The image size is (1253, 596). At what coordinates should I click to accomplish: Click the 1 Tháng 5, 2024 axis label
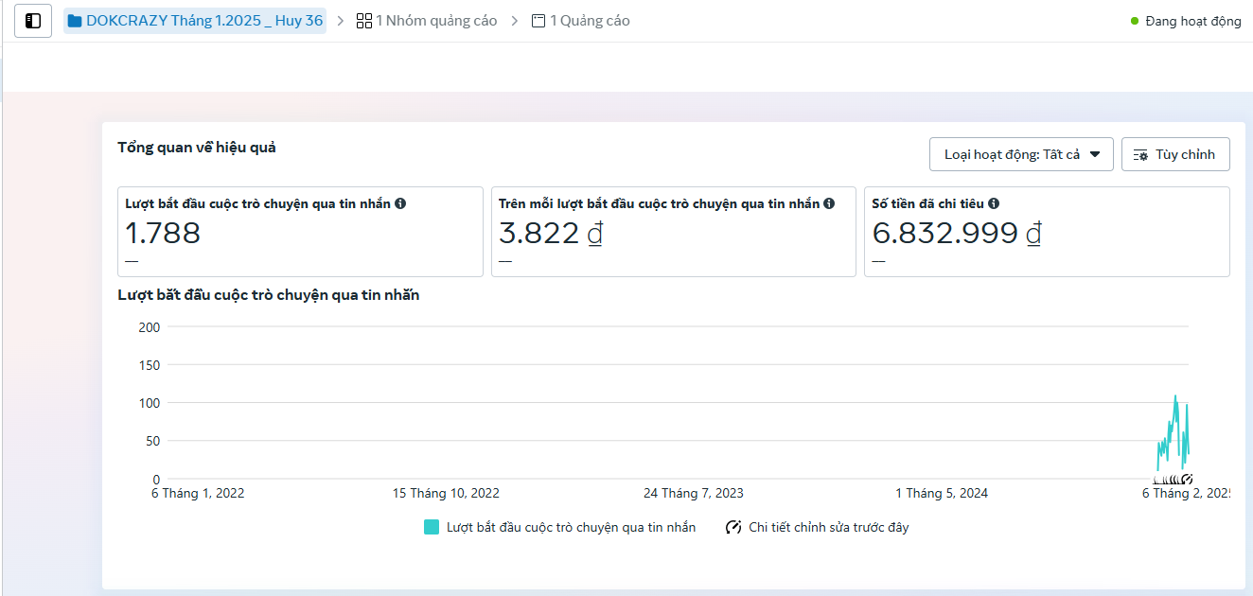942,493
